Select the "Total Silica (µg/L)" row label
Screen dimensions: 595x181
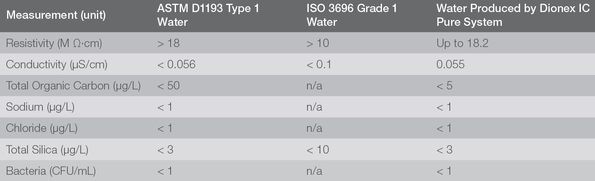47,149
